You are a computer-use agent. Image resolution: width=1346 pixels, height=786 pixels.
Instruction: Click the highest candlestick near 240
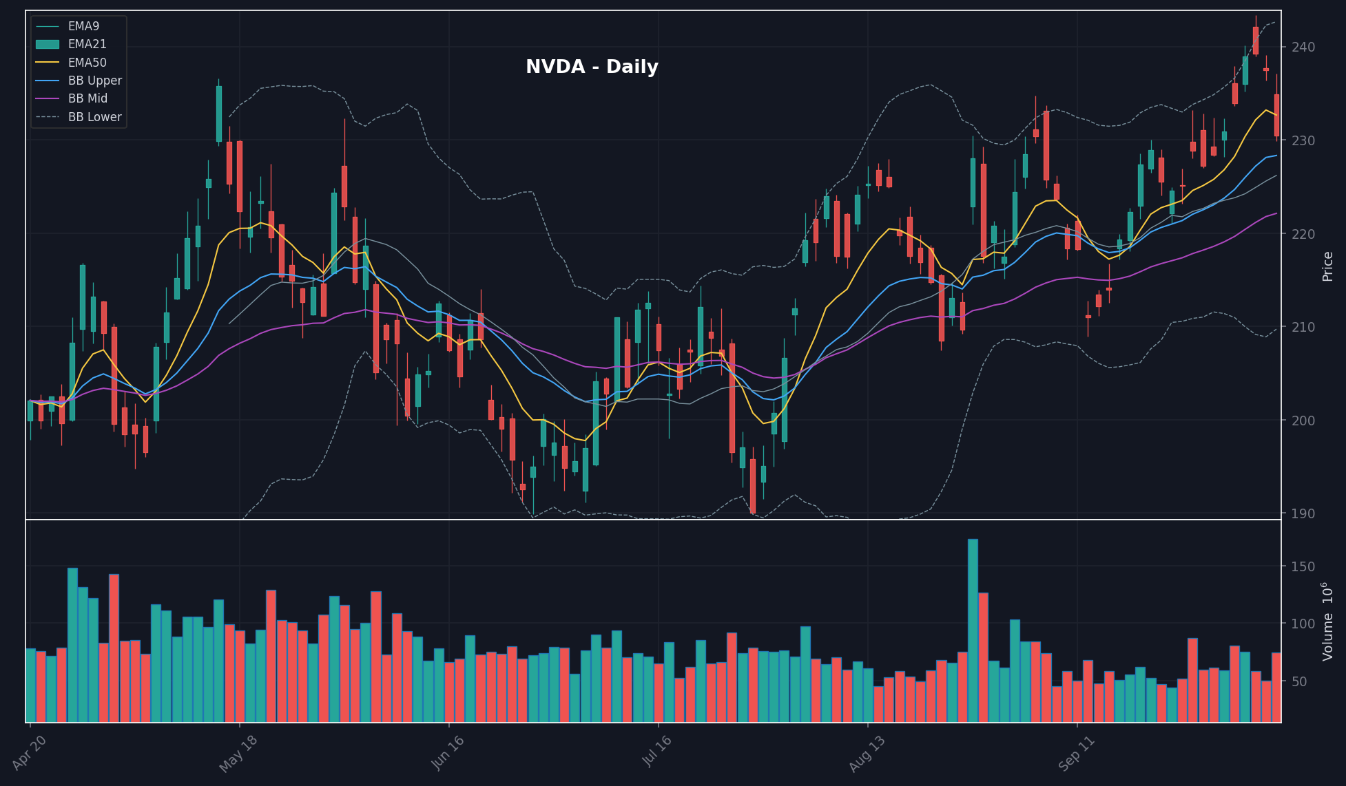1256,40
